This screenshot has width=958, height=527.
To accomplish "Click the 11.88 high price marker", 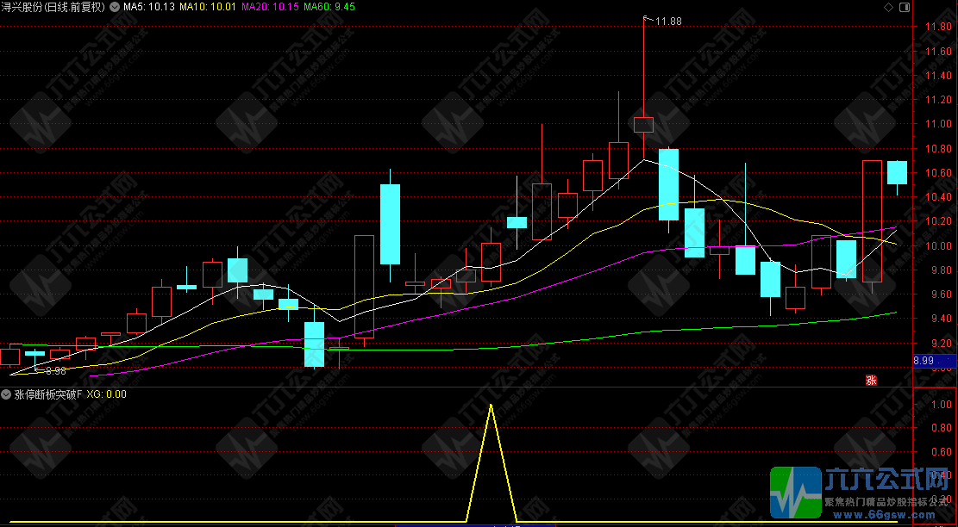I will coord(667,22).
